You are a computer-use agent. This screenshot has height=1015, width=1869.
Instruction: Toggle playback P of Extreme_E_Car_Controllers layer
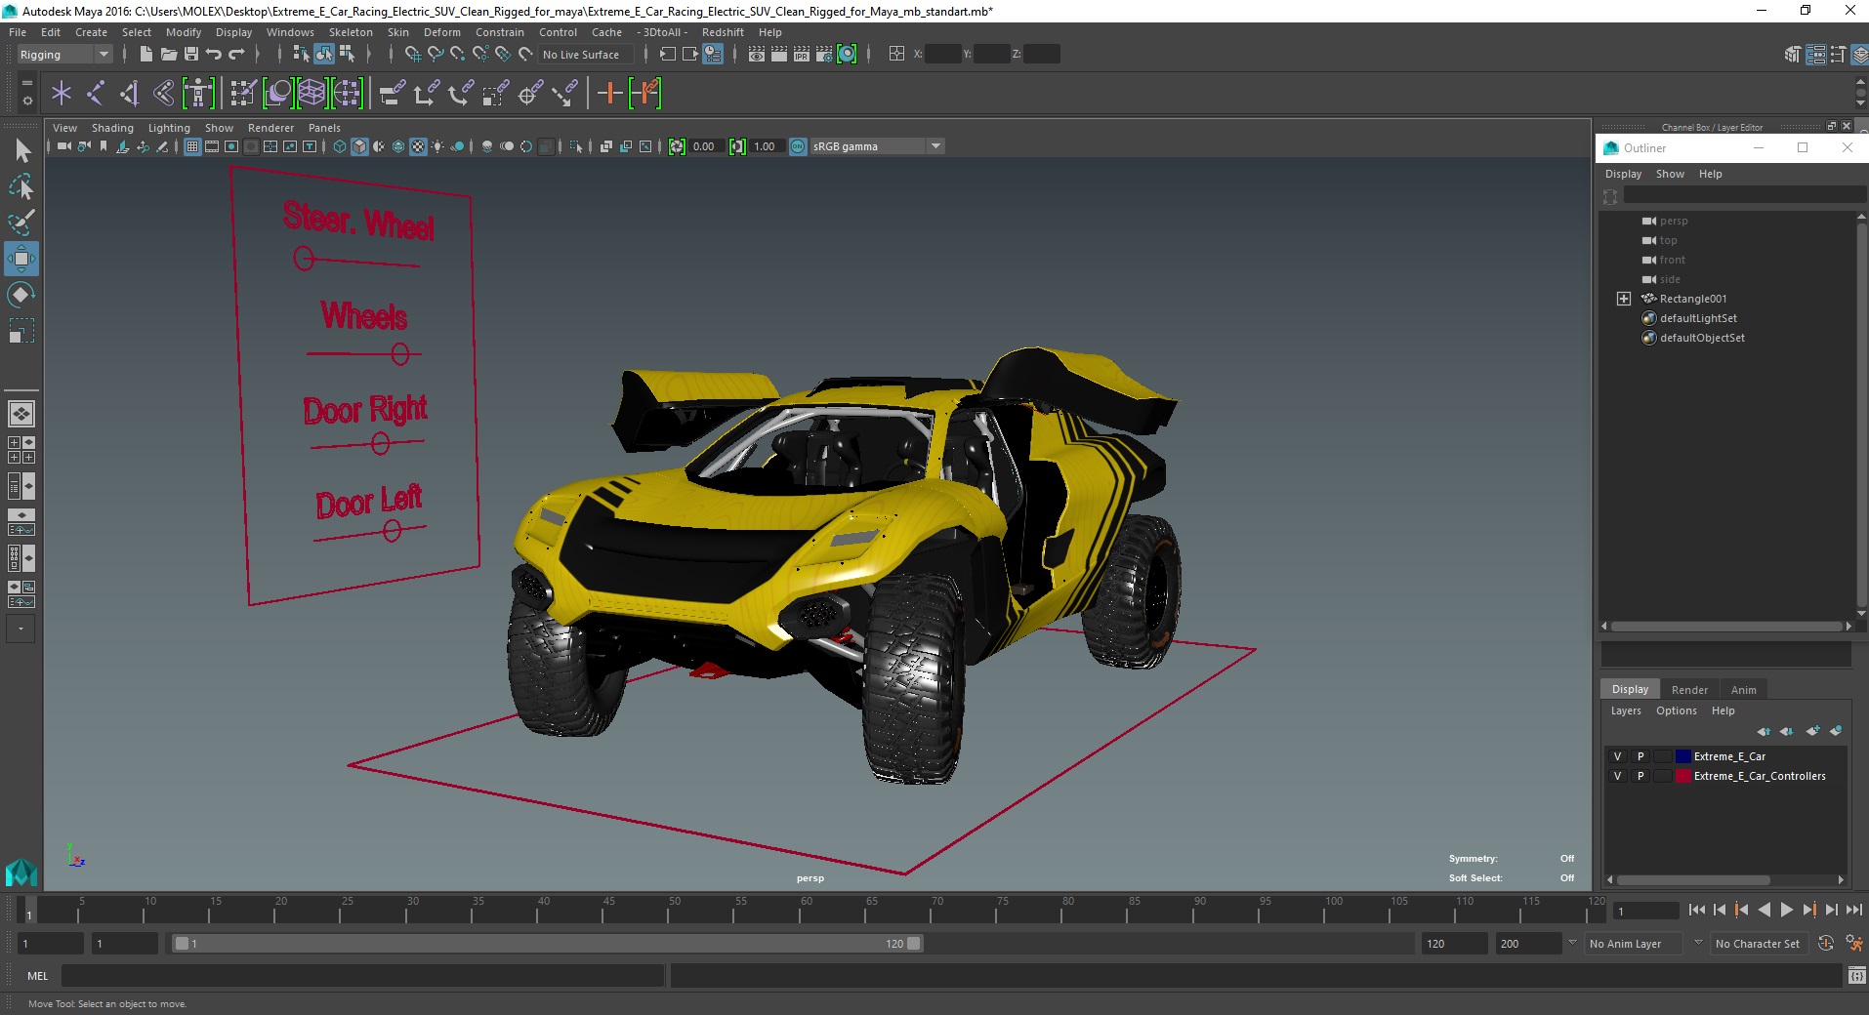(x=1641, y=776)
